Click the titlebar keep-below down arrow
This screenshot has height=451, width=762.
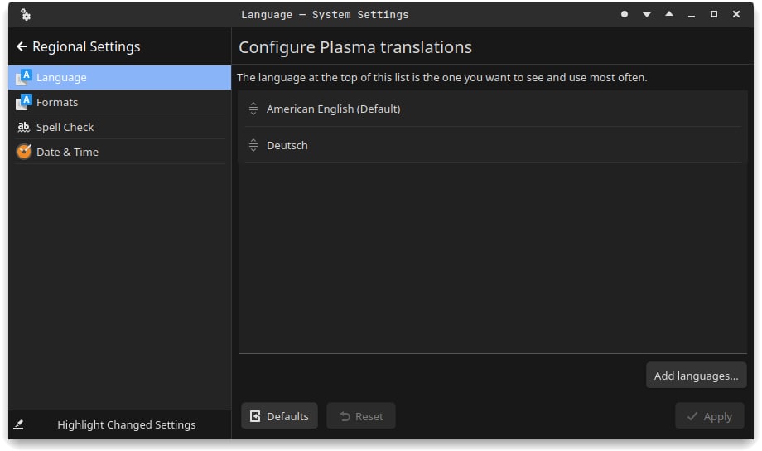tap(647, 15)
